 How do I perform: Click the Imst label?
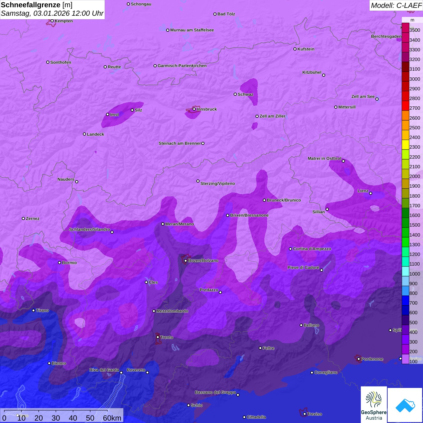(115, 115)
